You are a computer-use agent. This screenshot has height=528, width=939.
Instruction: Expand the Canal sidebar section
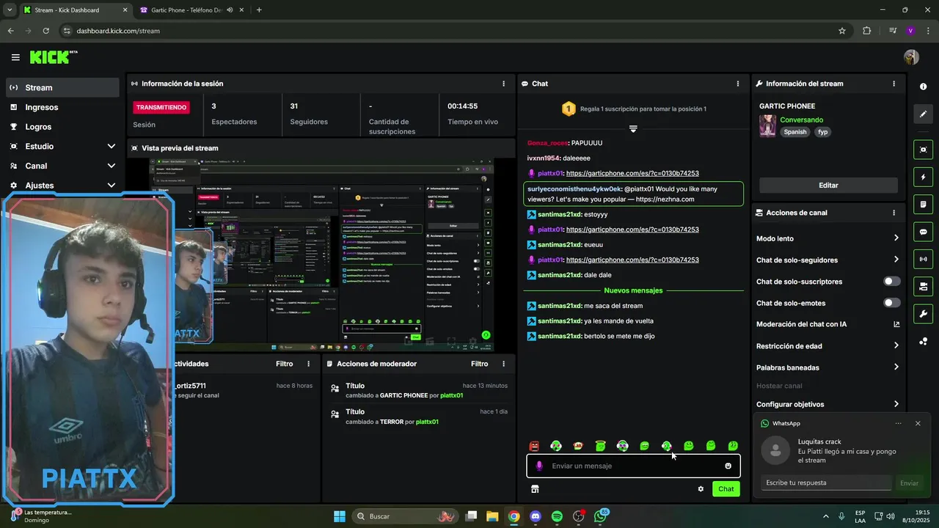[x=112, y=166]
